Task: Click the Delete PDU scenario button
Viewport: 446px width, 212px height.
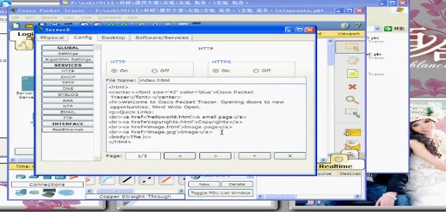Action: pyautogui.click(x=237, y=184)
